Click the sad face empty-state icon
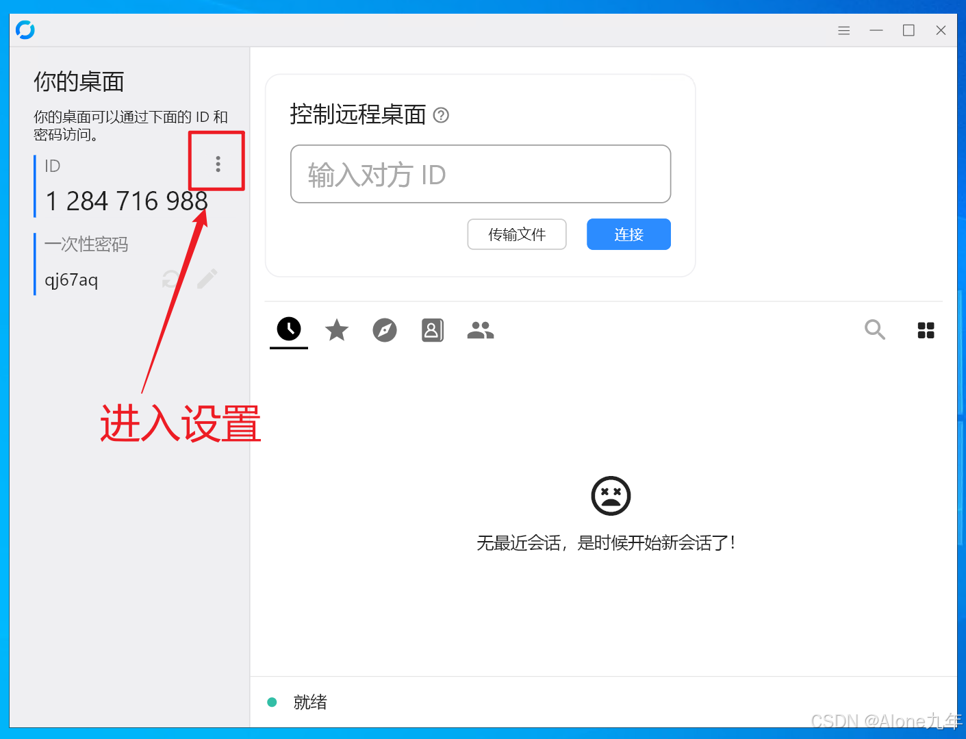The image size is (966, 739). (611, 496)
